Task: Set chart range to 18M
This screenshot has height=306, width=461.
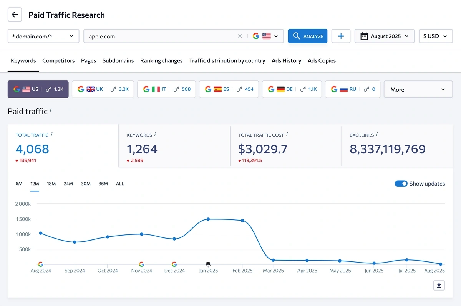Action: pyautogui.click(x=51, y=184)
